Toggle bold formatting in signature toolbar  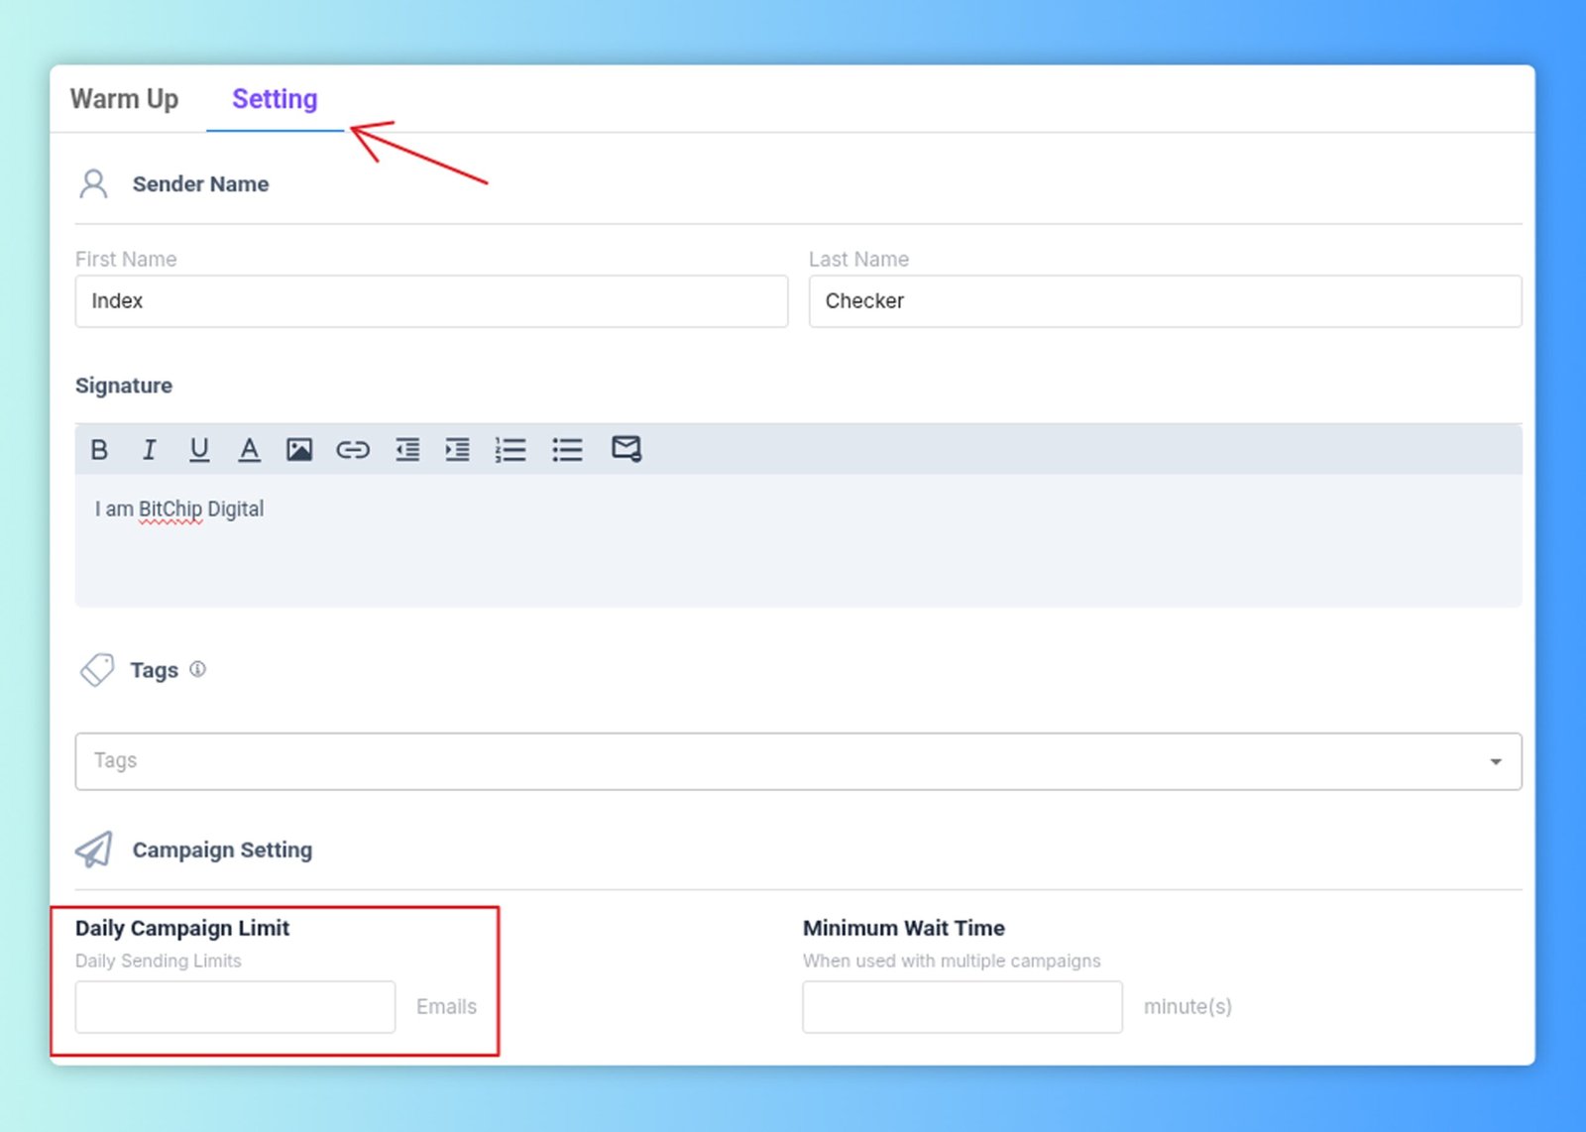click(x=99, y=450)
